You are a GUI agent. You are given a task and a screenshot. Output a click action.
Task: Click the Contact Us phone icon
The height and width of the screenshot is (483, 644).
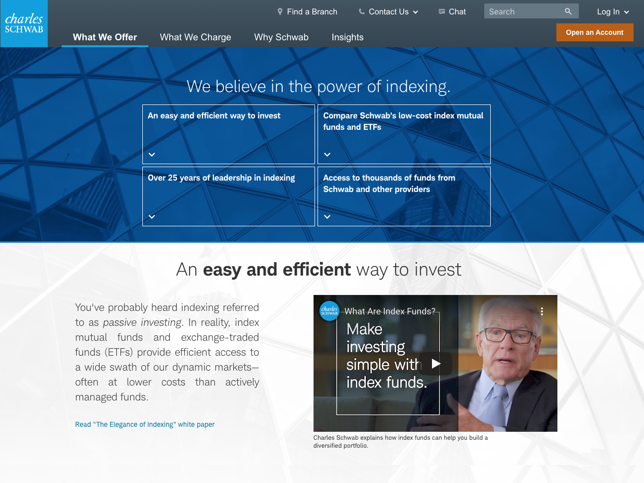click(362, 11)
